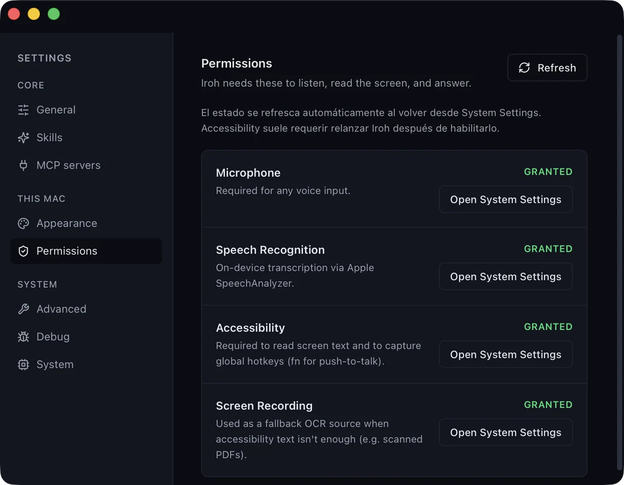The width and height of the screenshot is (624, 485).
Task: Click the shield icon beside Permissions
Action: click(x=23, y=251)
